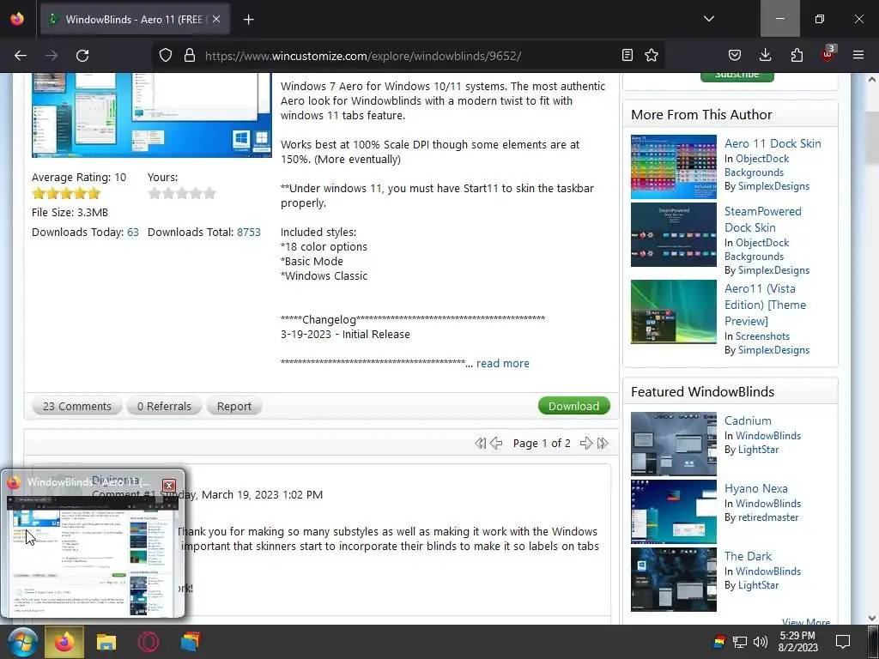Viewport: 879px width, 659px height.
Task: Go back to the previous page
Action: click(21, 56)
